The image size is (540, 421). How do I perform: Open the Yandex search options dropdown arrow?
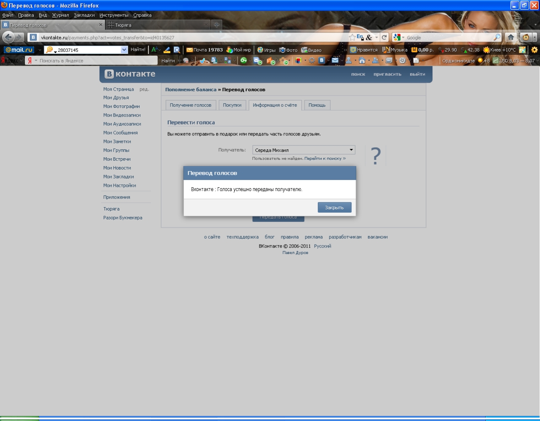point(36,60)
